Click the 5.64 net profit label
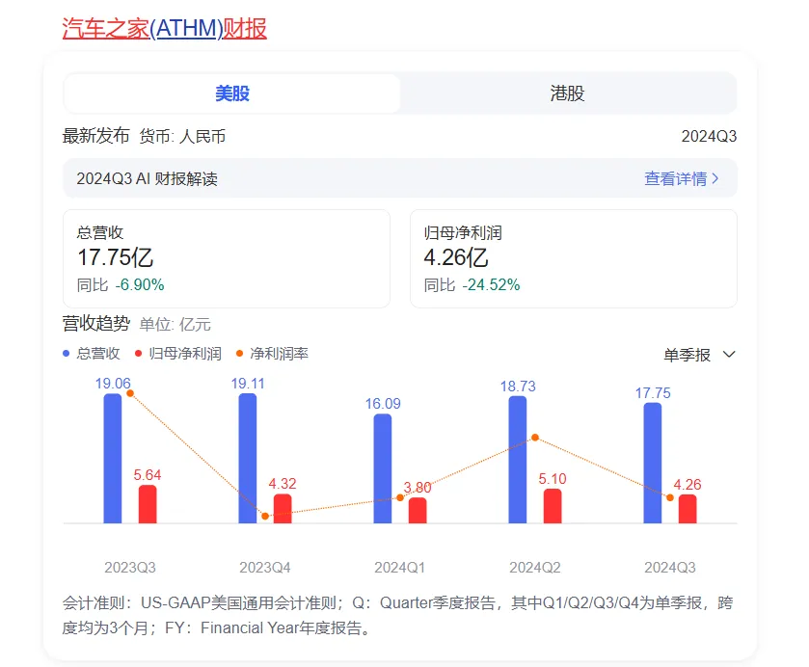The height and width of the screenshot is (667, 809). (x=147, y=475)
